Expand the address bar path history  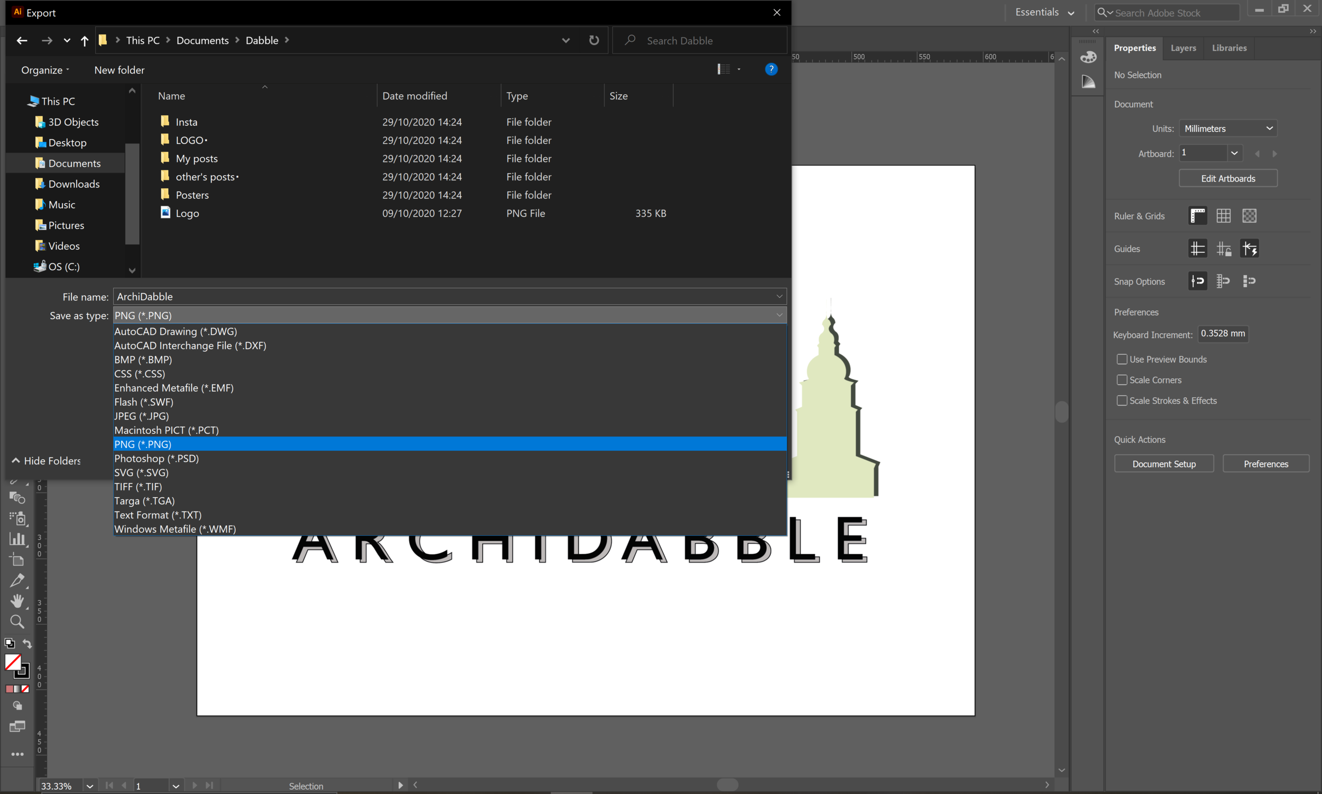(x=565, y=40)
